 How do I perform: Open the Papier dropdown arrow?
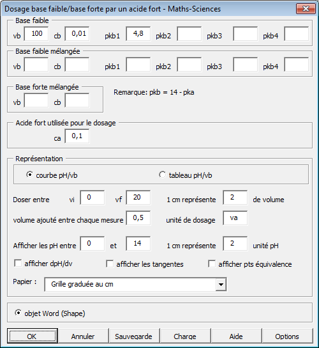(221, 284)
